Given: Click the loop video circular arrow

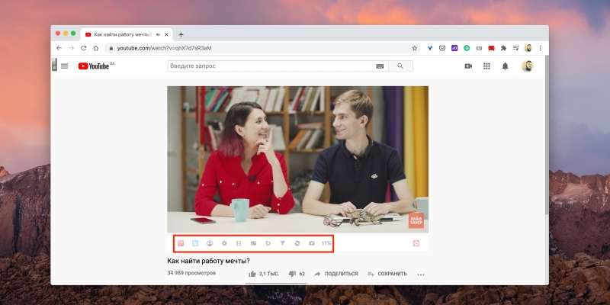Looking at the screenshot, I should click(x=268, y=243).
